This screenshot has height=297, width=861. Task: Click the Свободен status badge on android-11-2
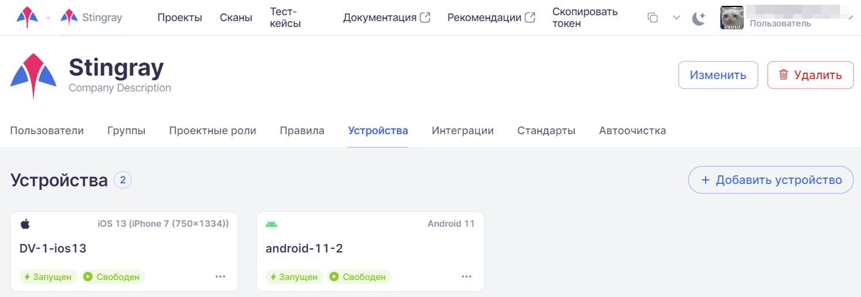pos(359,277)
